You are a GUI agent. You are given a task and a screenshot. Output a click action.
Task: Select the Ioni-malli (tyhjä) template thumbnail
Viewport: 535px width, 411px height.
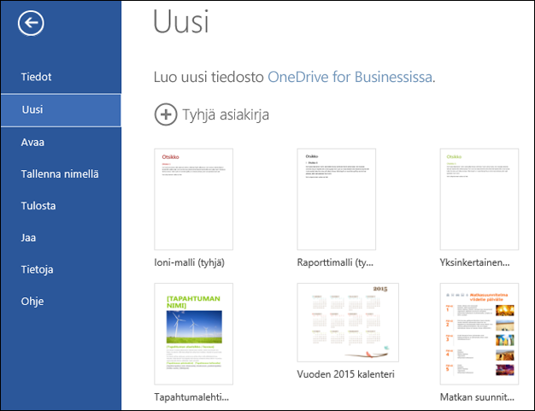coord(193,199)
